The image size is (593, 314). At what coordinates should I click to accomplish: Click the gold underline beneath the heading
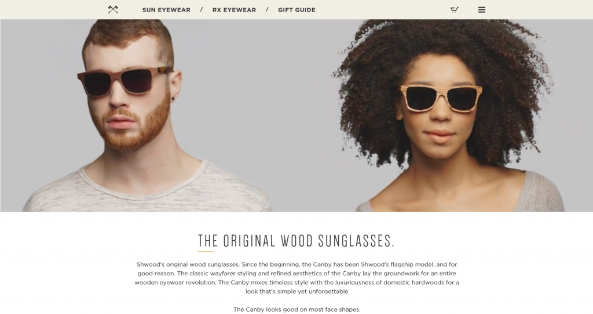pos(206,252)
